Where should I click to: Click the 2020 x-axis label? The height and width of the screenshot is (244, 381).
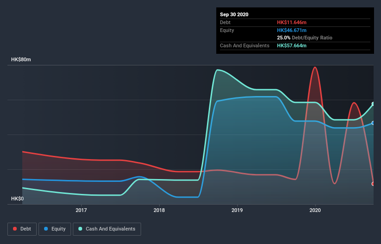pos(315,210)
